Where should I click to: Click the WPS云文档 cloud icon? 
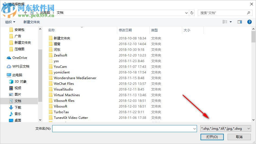pos(9,66)
